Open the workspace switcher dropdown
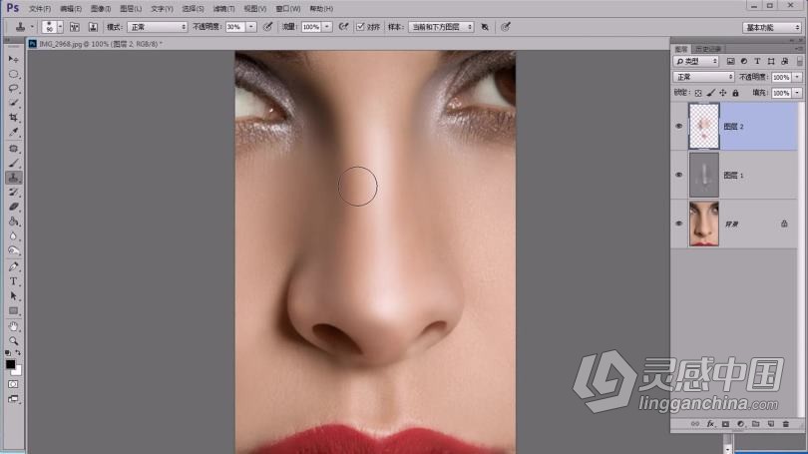Viewport: 808px width, 454px height. [x=772, y=27]
